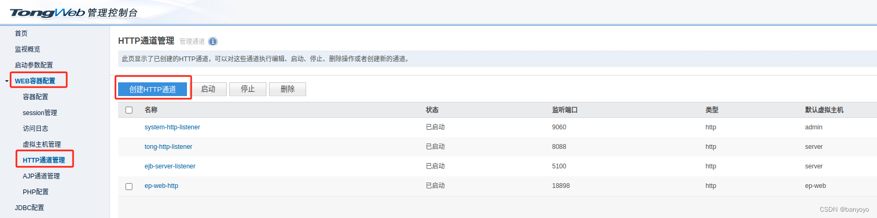Click 已启动 status in system-http-listener row
The width and height of the screenshot is (877, 218).
click(435, 127)
